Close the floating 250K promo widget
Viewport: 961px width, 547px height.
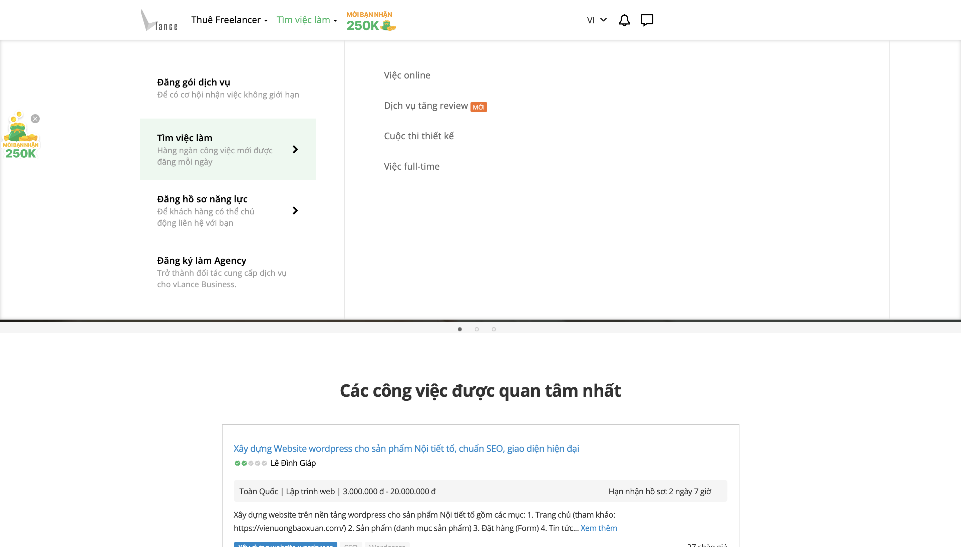(35, 119)
